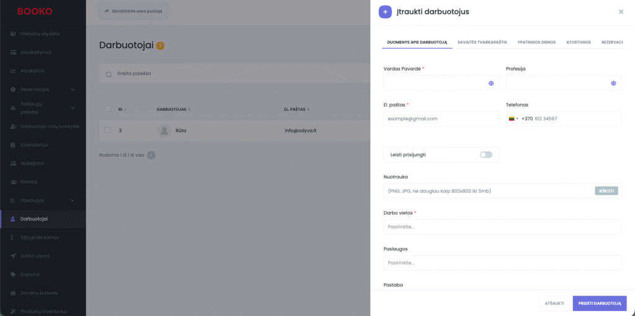The width and height of the screenshot is (635, 316).
Task: Click the globe icon in Vardas Pavardė field
Action: 491,83
